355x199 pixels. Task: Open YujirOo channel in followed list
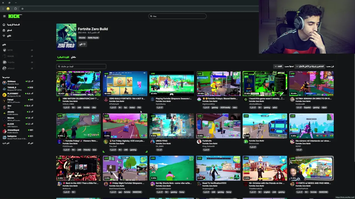coord(17,62)
